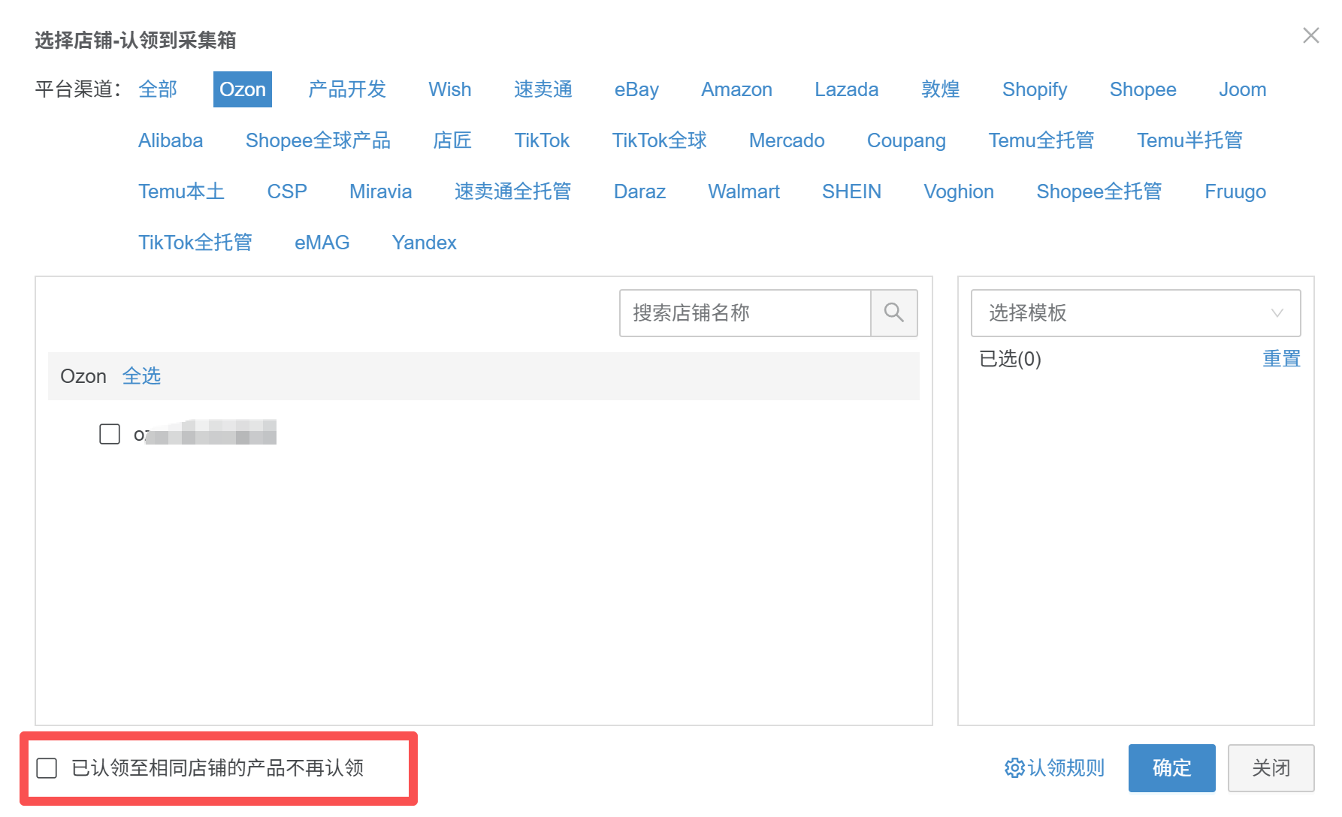
Task: Click the search magnifier icon button
Action: point(893,312)
